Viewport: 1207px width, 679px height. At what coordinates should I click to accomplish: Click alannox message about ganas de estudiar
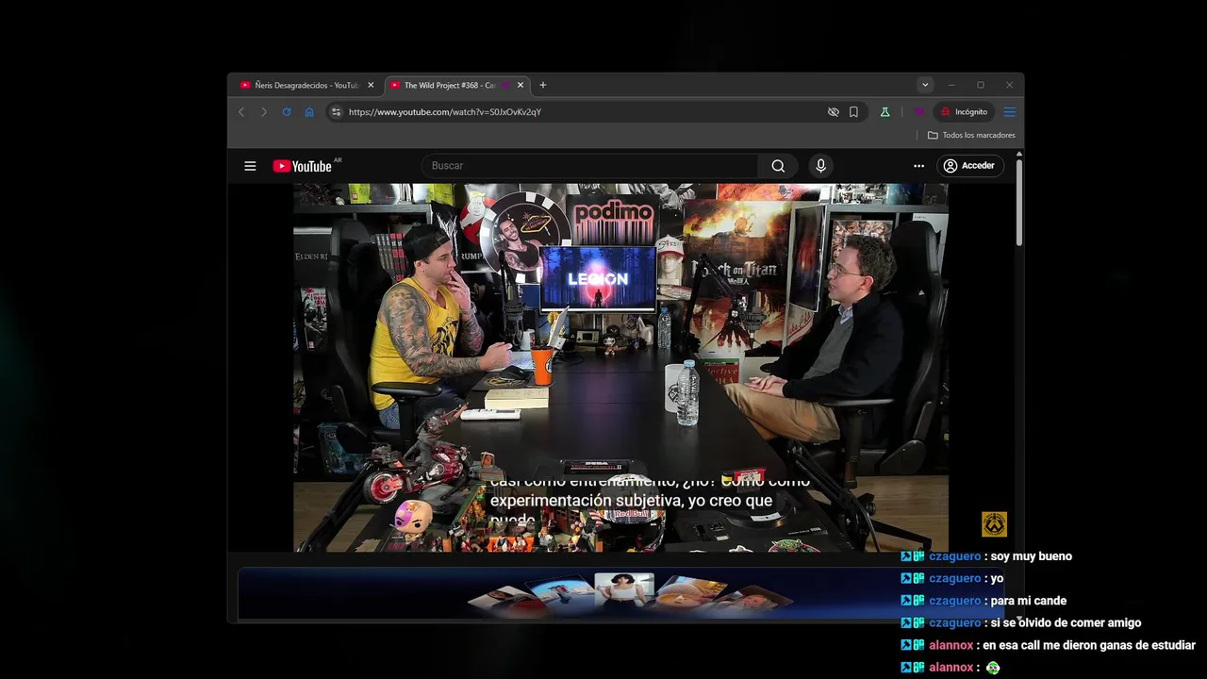tap(1088, 645)
